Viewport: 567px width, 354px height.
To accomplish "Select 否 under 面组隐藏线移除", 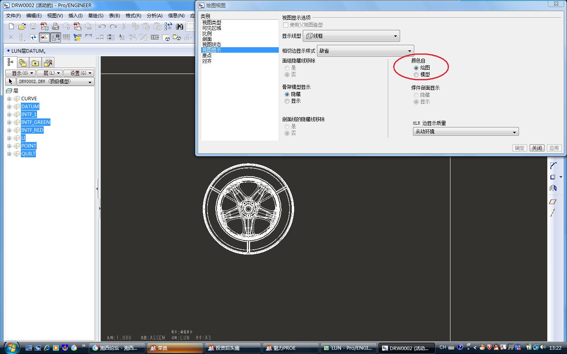I will 287,75.
